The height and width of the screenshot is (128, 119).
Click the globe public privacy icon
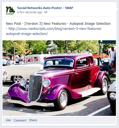click(46, 12)
